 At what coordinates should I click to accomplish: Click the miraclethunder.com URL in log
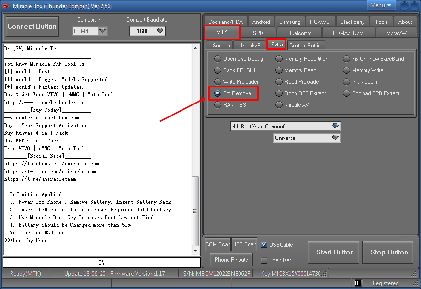pos(46,103)
